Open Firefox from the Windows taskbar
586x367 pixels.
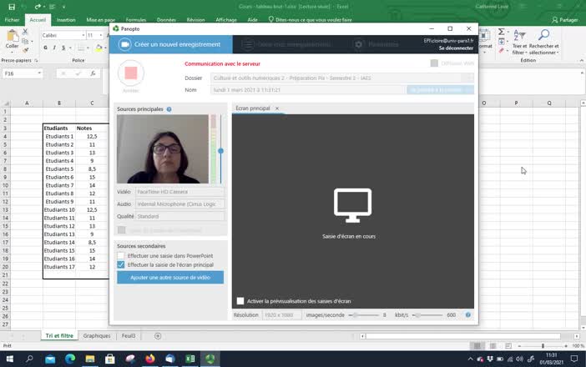tap(150, 359)
